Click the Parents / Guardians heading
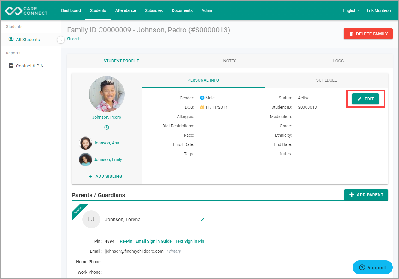 click(x=98, y=195)
